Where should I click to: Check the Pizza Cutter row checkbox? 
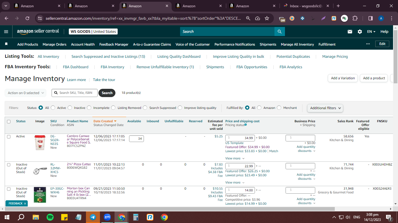[x=9, y=165]
